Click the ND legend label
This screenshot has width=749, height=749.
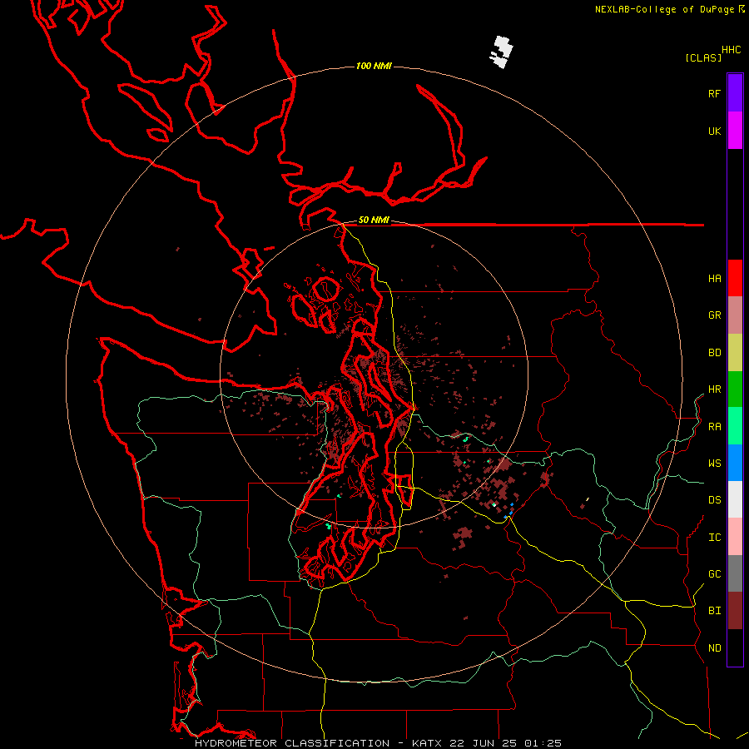point(714,648)
